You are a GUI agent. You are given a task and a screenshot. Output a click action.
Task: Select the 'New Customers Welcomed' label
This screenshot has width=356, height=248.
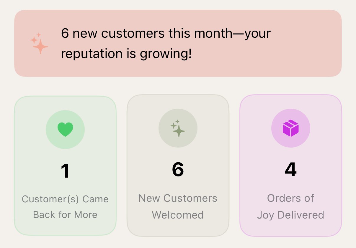coord(178,206)
